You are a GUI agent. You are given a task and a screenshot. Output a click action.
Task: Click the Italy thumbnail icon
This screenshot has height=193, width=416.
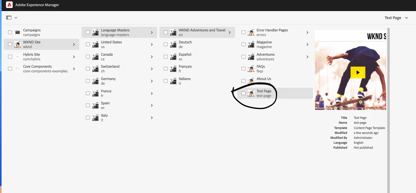coord(95,118)
